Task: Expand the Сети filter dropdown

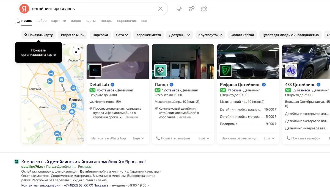Action: tap(122, 35)
